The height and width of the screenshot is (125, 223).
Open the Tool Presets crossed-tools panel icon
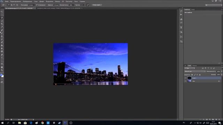pyautogui.click(x=181, y=37)
